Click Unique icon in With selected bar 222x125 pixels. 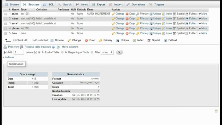coord(118,40)
